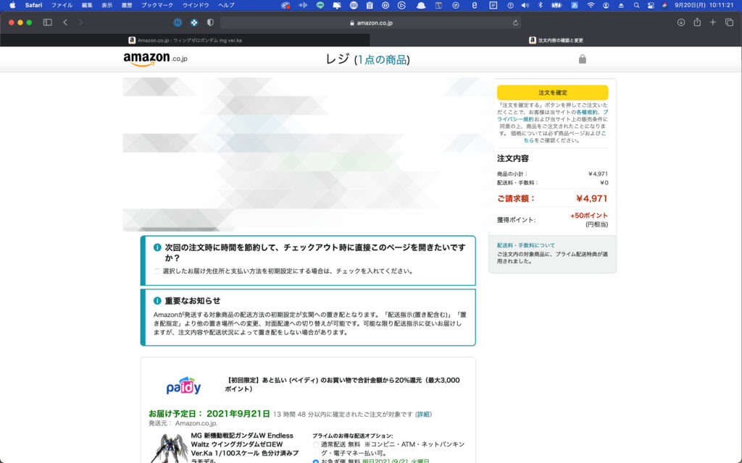The height and width of the screenshot is (463, 742).
Task: Click the +50ポイント earned points value
Action: [x=588, y=216]
